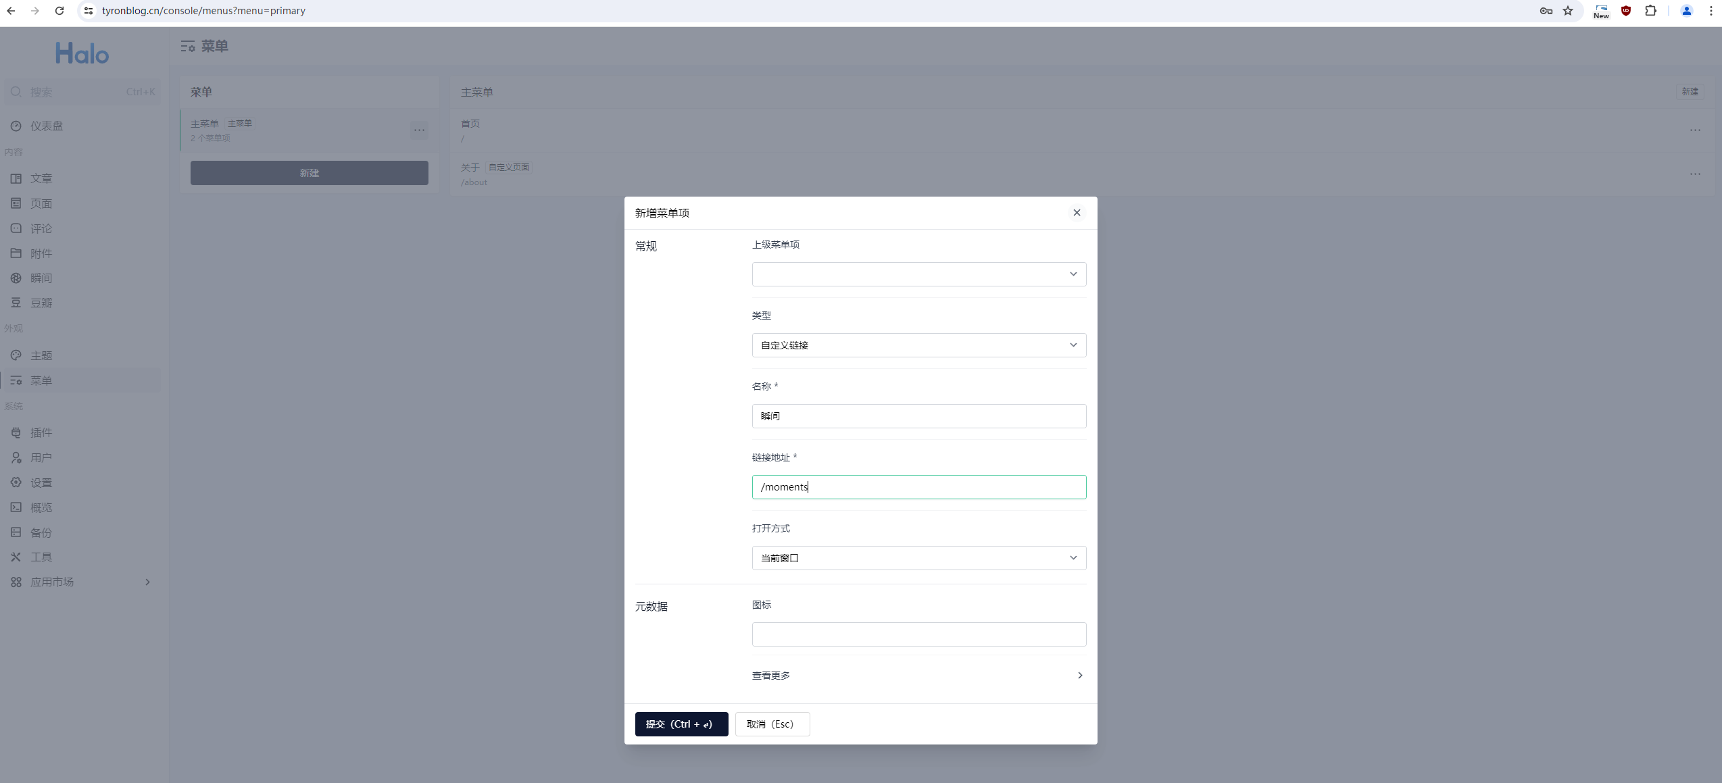The image size is (1722, 783).
Task: Click the 取消 (Esc) cancel button
Action: pos(772,724)
